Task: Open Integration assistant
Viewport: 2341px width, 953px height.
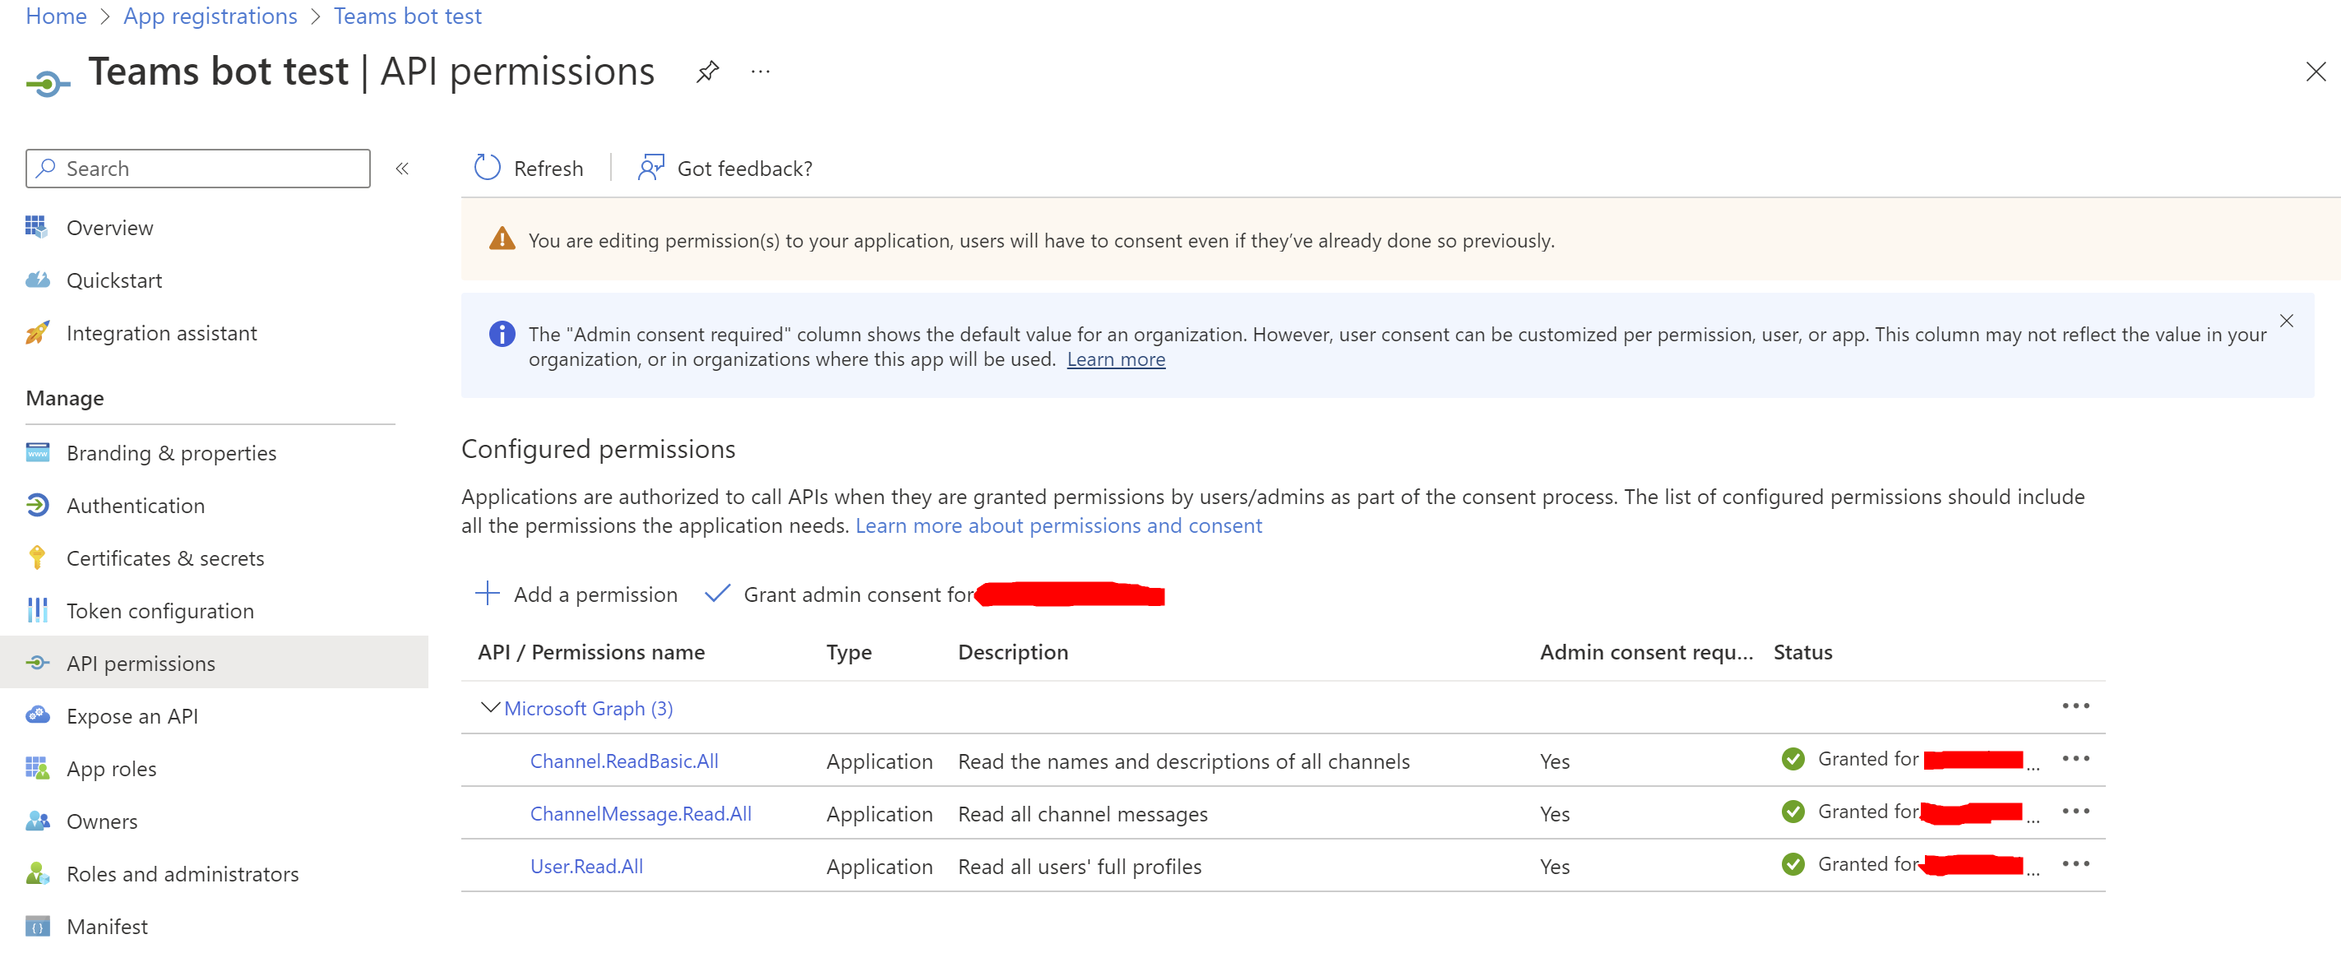Action: click(x=161, y=333)
